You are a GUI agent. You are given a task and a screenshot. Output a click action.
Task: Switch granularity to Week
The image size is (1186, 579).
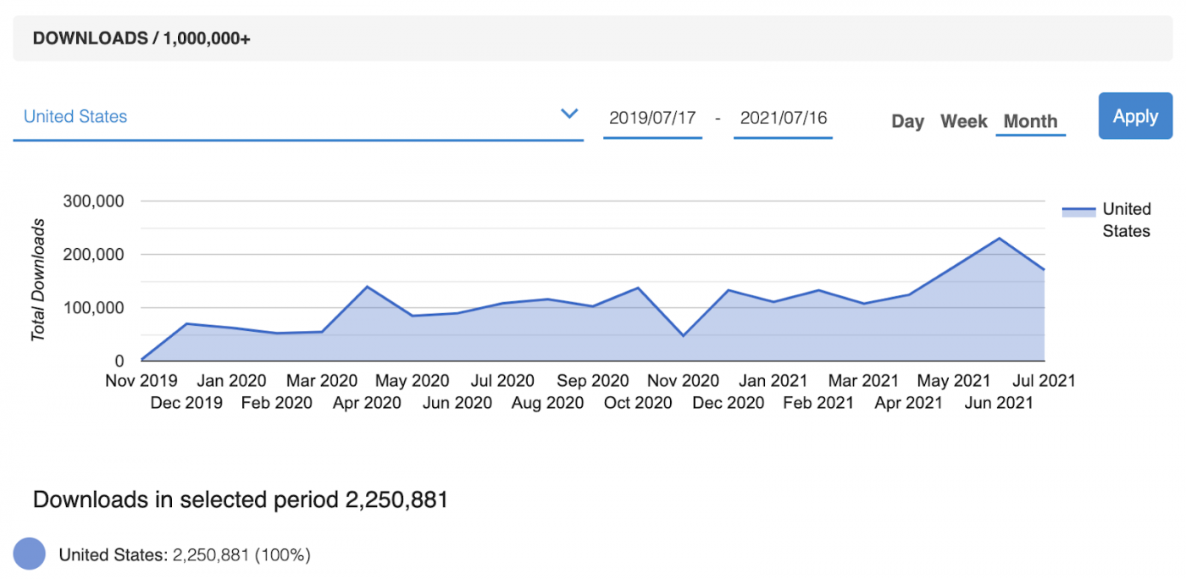(x=964, y=121)
